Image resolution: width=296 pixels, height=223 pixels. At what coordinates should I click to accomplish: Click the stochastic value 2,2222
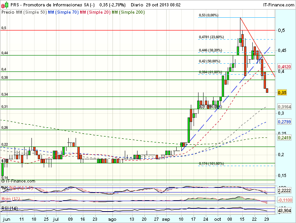tap(284, 191)
